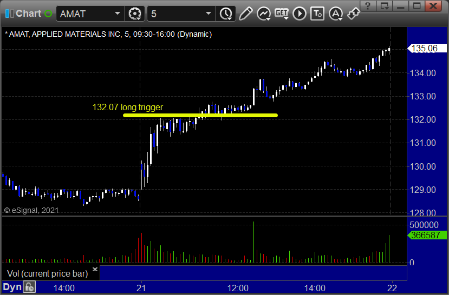Click the question mark help button
The height and width of the screenshot is (295, 449).
pos(368,6)
